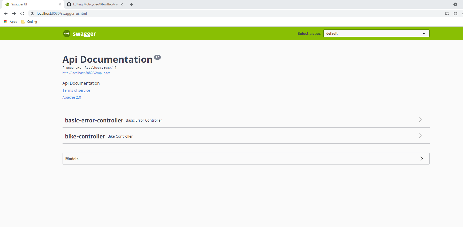
Task: Expand the bike-controller section arrow
Action: 420,136
